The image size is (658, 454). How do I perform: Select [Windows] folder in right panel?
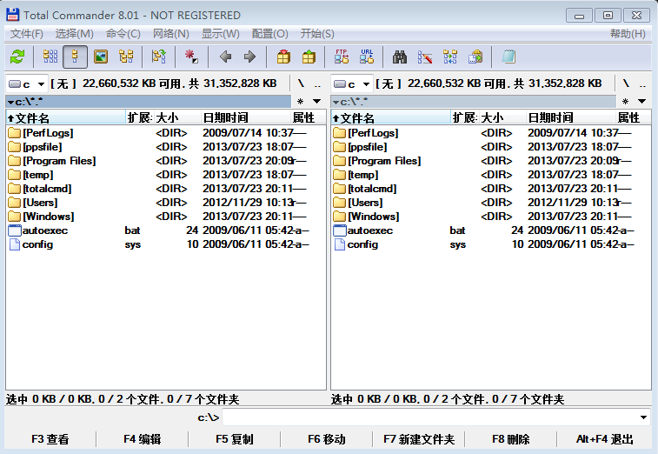[x=491, y=217]
